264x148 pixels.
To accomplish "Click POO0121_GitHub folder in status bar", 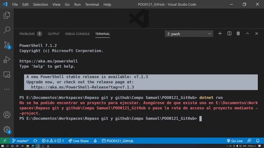I will 118,141.
